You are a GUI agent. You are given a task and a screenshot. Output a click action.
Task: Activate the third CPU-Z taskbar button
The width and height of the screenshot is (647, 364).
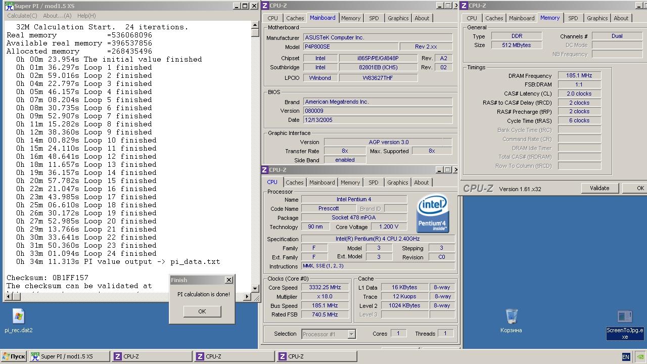coord(316,356)
